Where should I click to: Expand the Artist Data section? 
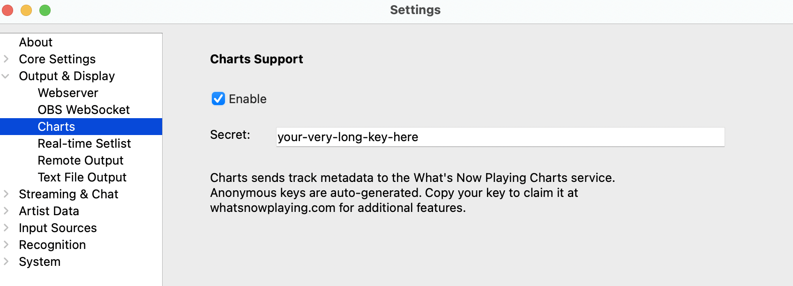click(x=6, y=211)
